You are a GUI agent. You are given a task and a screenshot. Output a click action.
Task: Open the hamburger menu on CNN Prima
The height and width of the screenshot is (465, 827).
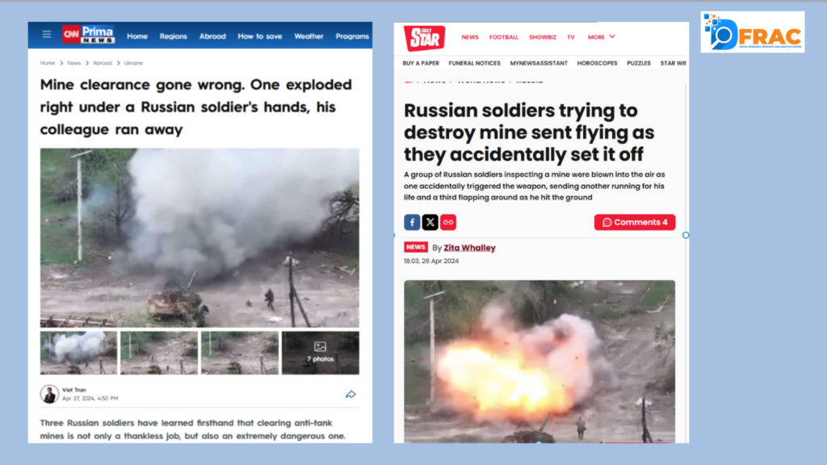(x=46, y=35)
